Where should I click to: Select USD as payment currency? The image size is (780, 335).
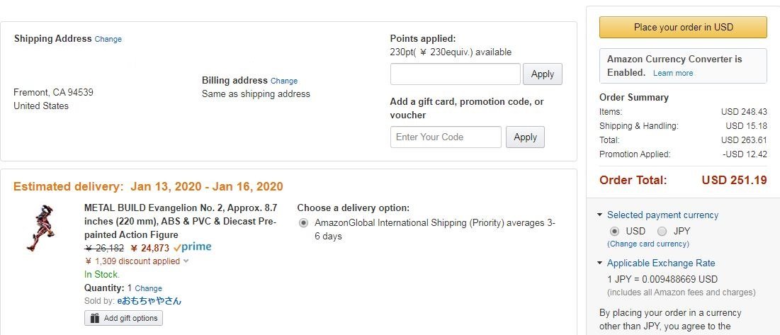[x=615, y=231]
